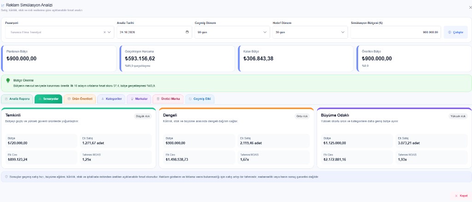Image resolution: width=472 pixels, height=202 pixels.
Task: Run the simulation with the Çalıştır button
Action: click(455, 32)
